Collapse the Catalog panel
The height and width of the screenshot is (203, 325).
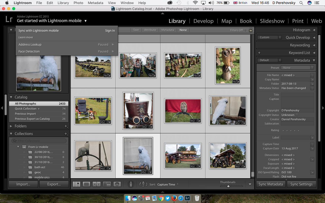[x=11, y=97]
